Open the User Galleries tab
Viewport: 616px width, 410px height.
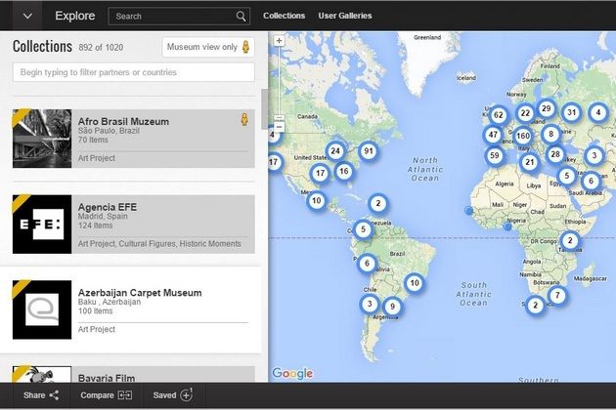(345, 16)
